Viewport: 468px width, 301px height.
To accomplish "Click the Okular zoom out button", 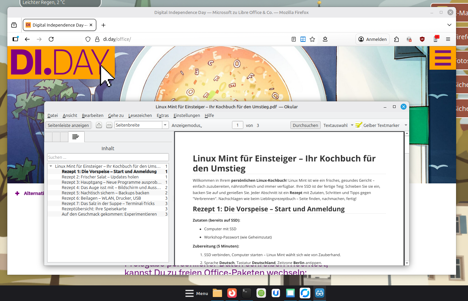I will tap(109, 125).
